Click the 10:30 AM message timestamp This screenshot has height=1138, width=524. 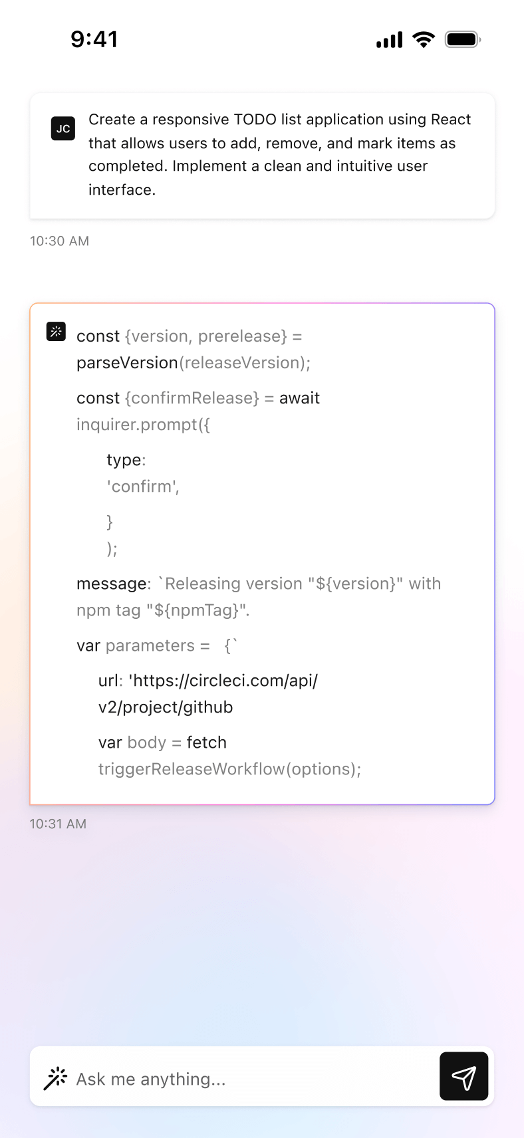click(59, 241)
